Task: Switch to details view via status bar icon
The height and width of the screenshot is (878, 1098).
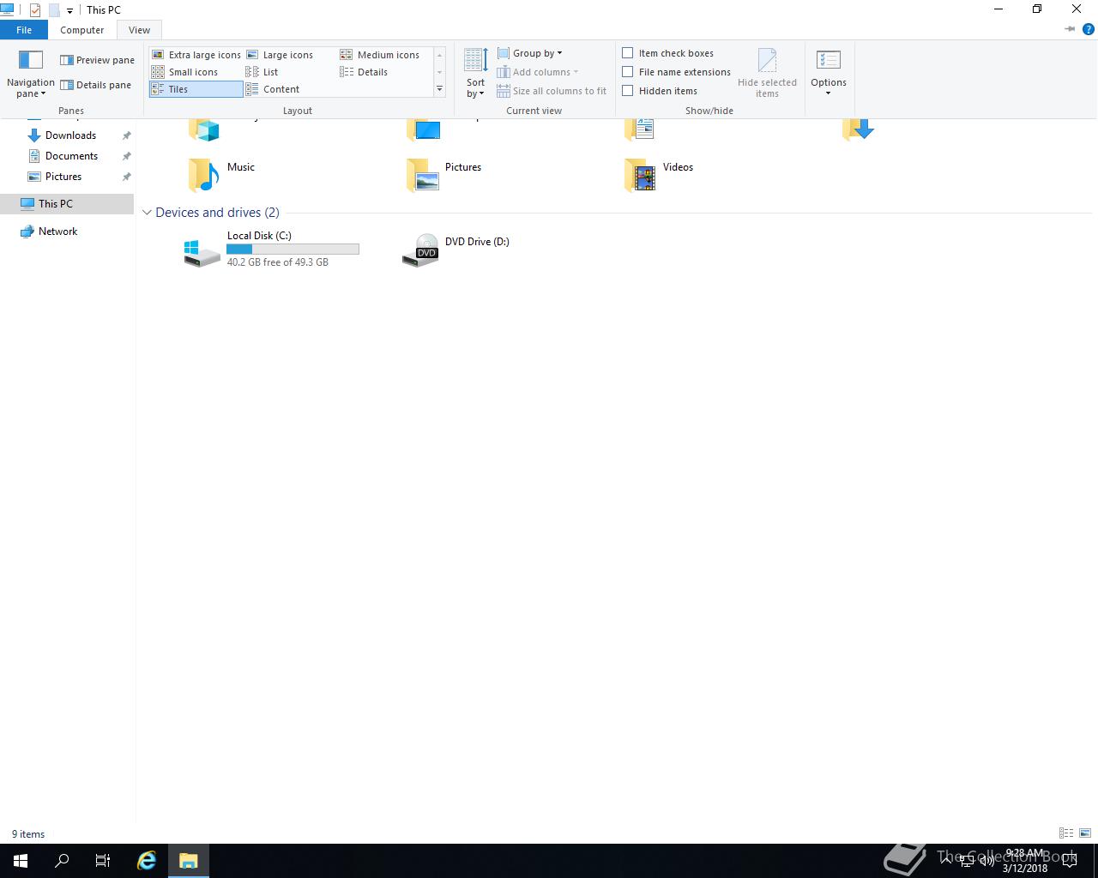Action: pos(1066,833)
